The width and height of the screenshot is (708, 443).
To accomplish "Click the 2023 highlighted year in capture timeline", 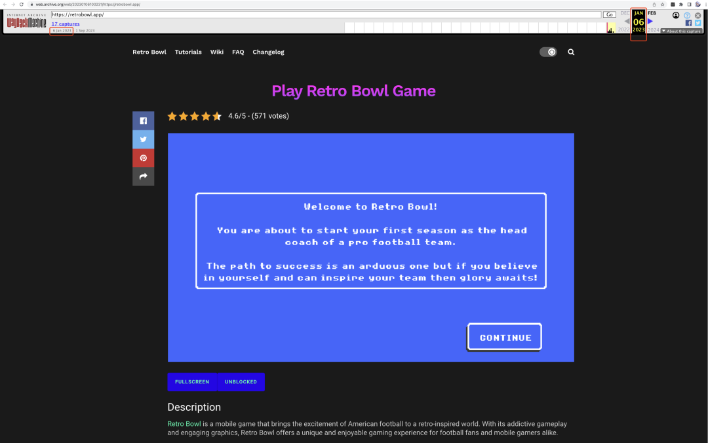I will pyautogui.click(x=639, y=29).
